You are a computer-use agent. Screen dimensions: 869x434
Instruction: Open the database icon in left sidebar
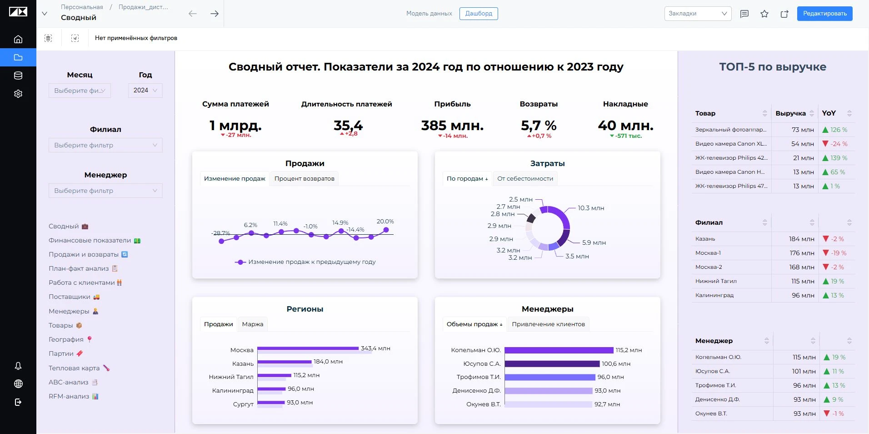[18, 76]
